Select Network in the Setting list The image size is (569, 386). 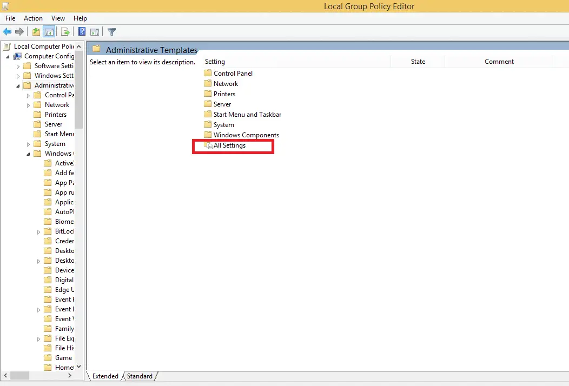click(226, 83)
